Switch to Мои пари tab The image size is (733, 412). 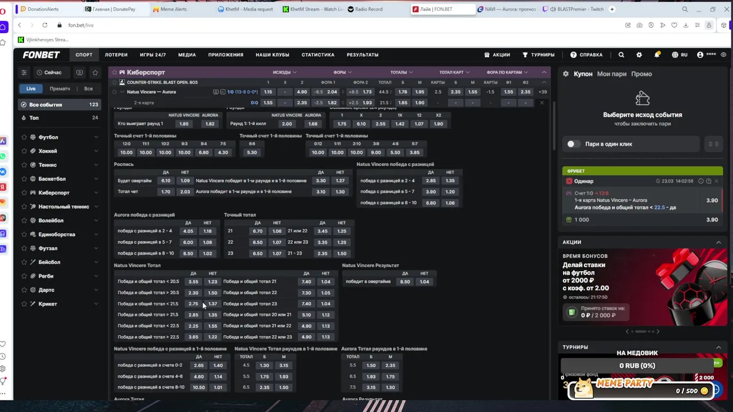click(612, 74)
